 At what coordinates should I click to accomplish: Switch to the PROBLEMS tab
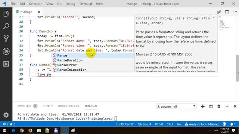coord(24,106)
